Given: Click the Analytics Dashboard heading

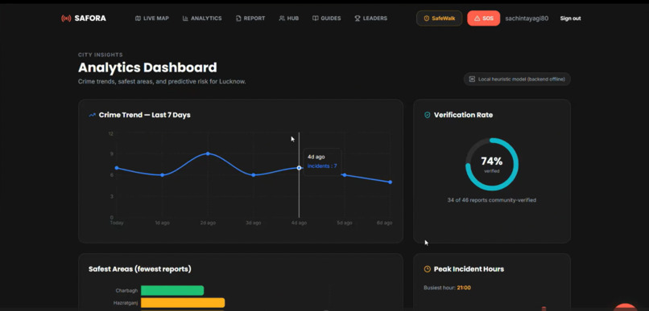Looking at the screenshot, I should (x=147, y=68).
